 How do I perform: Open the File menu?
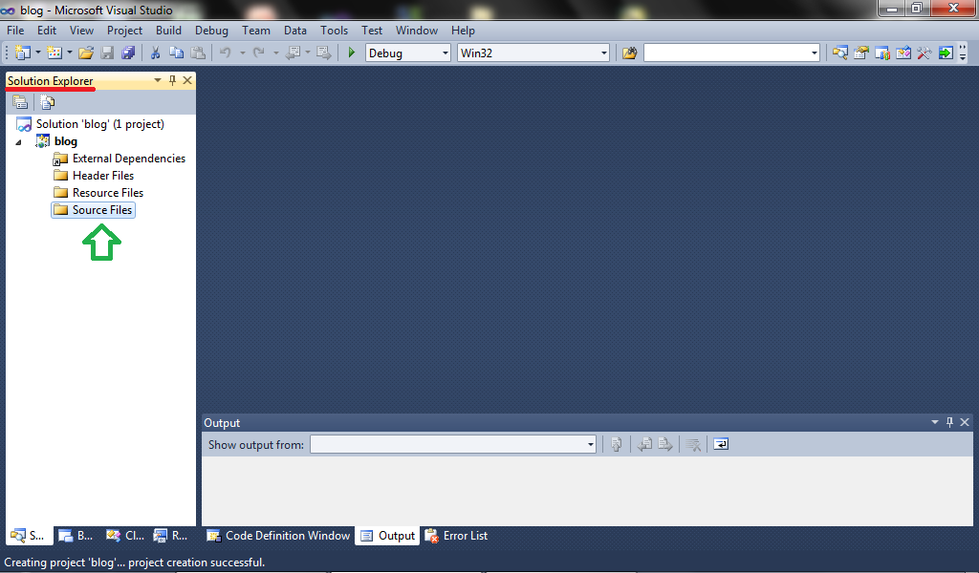(15, 30)
